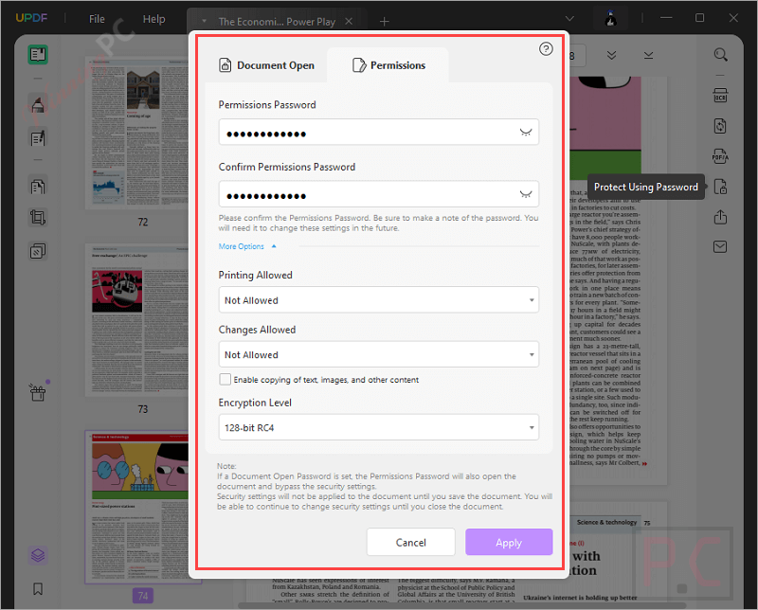Click the horizontal scrollbar at bottom
Viewport: 758px width, 610px height.
tap(461, 605)
